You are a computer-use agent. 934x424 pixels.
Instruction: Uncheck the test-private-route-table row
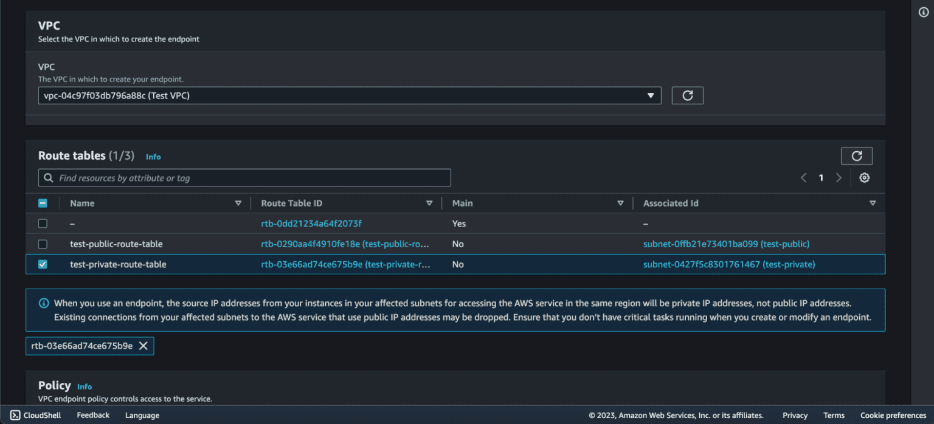pyautogui.click(x=43, y=264)
